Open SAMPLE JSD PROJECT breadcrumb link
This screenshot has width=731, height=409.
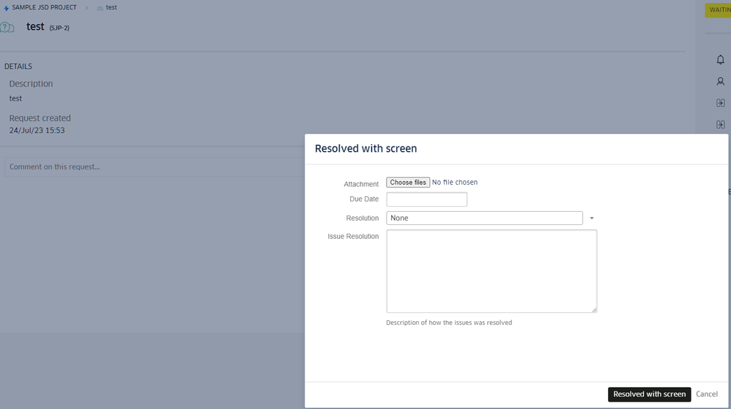(44, 7)
